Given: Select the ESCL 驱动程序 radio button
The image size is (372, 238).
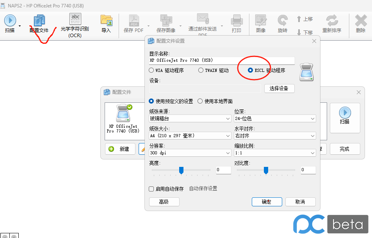Looking at the screenshot, I should pos(250,70).
